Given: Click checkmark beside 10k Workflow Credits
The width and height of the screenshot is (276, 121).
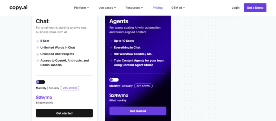Looking at the screenshot, I should pos(111,54).
